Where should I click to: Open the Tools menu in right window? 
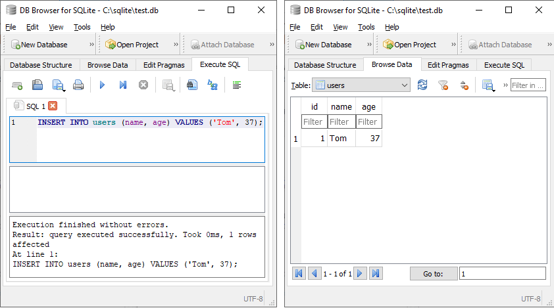click(x=366, y=27)
